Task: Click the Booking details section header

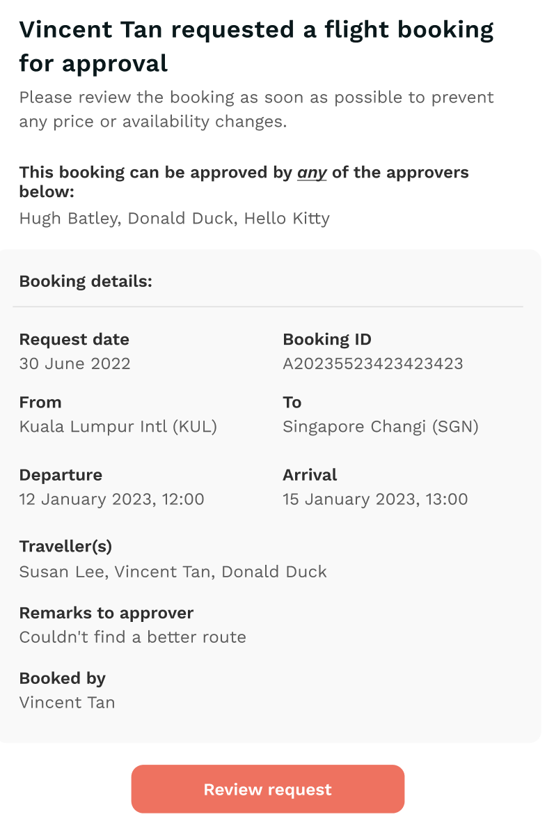Action: coord(86,281)
